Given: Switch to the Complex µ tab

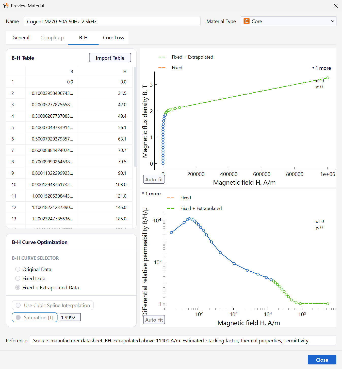Looking at the screenshot, I should 52,38.
